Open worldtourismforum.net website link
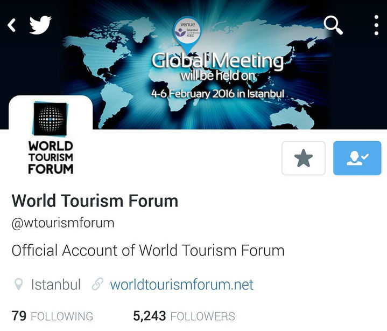Screen dimensions: 387x331 [181, 285]
